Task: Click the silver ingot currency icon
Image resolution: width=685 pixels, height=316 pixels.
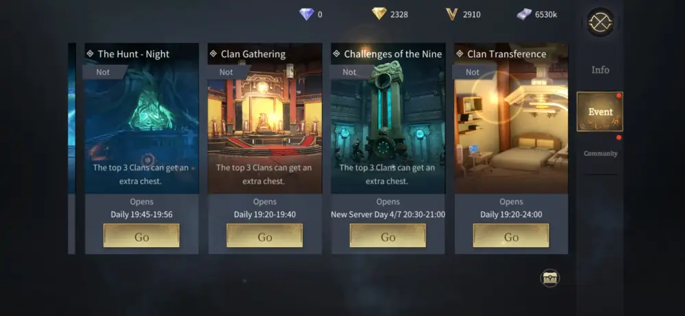Action: [x=524, y=14]
